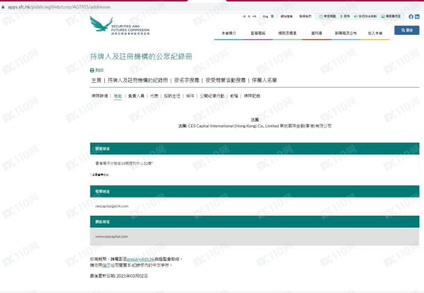Switch to the 負責人員 tab

(x=136, y=96)
